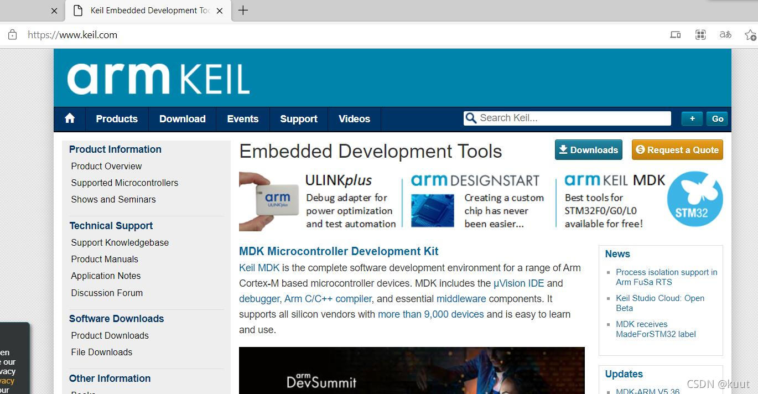Image resolution: width=758 pixels, height=394 pixels.
Task: Click the ULINKplus debug adapter banner image
Action: (x=269, y=201)
